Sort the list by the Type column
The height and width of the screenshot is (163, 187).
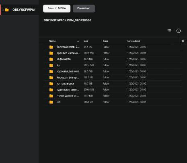coord(105,41)
